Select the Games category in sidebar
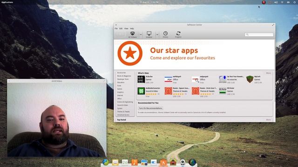This screenshot has width=298, height=167. coord(120,89)
